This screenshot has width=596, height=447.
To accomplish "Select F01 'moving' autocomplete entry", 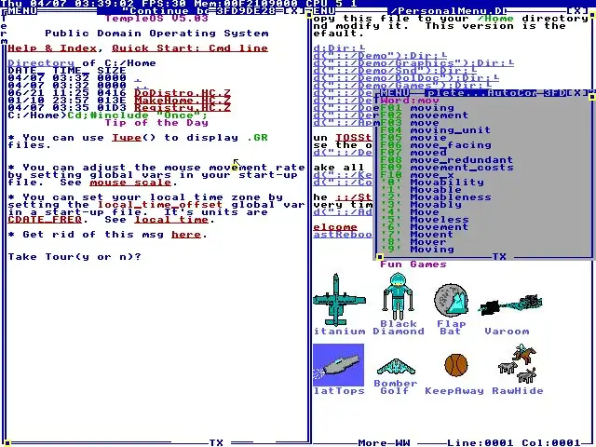I will click(417, 108).
